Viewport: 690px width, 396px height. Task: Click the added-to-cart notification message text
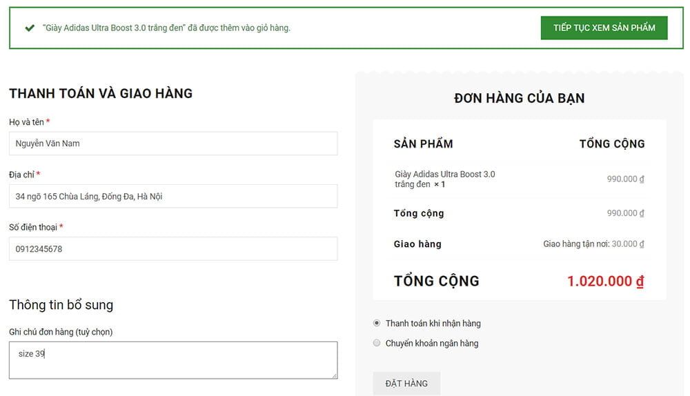pyautogui.click(x=166, y=28)
